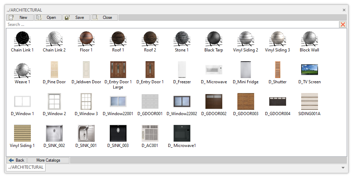Viewport: 352px width, 176px height.
Task: Click the New catalog button
Action: (x=20, y=17)
